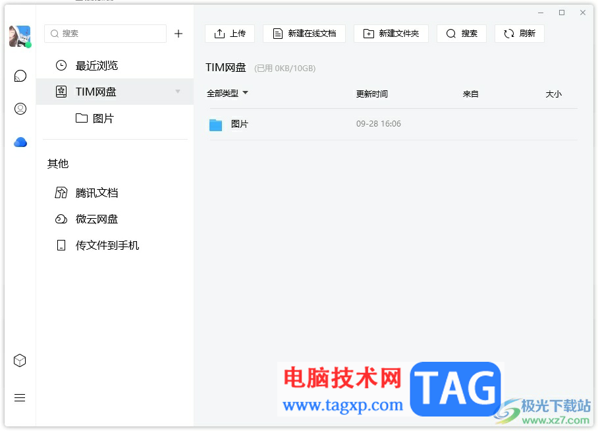This screenshot has width=598, height=431.
Task: Click the 上传 upload button
Action: click(230, 34)
